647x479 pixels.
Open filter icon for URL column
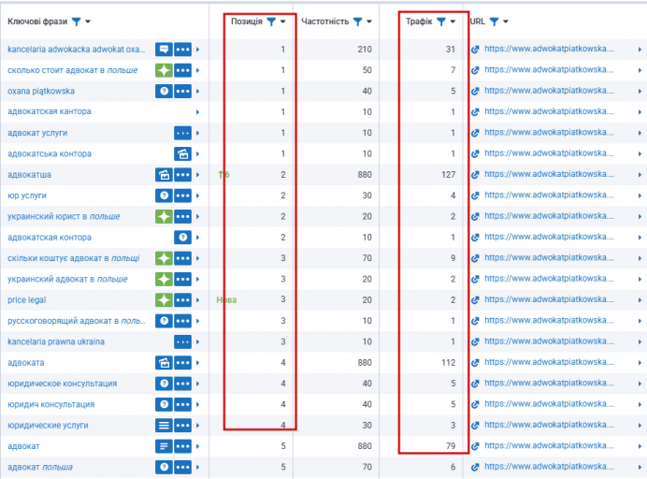[494, 22]
